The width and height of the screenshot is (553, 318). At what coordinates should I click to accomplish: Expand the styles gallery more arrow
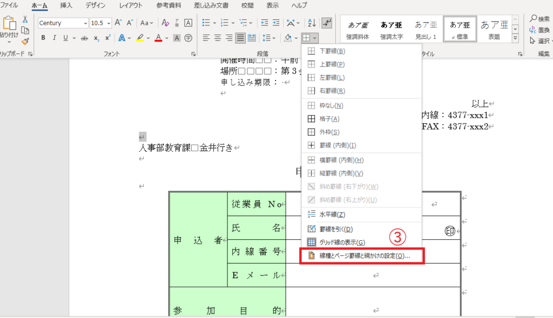[516, 38]
